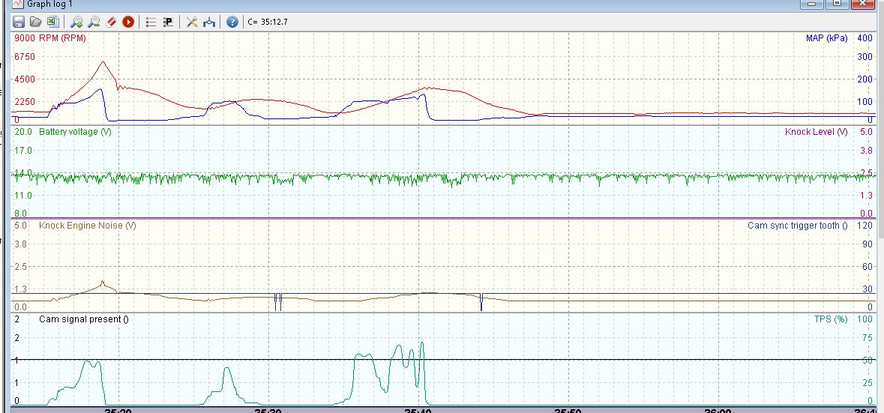Viewport: 884px width, 413px height.
Task: Open help with the blue question mark
Action: click(x=232, y=22)
